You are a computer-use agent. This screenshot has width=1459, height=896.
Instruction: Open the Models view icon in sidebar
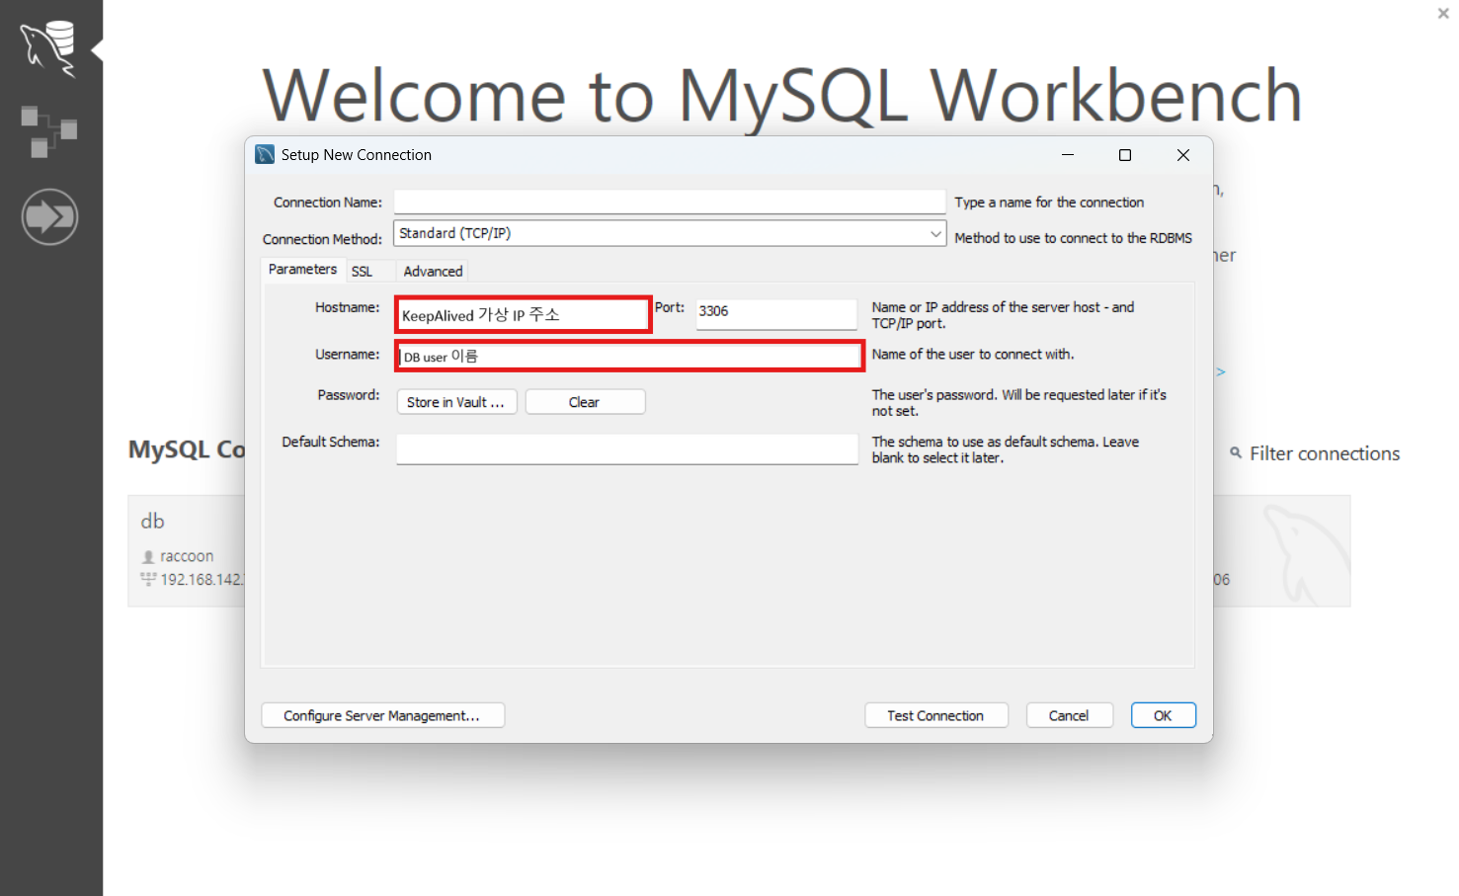(48, 131)
